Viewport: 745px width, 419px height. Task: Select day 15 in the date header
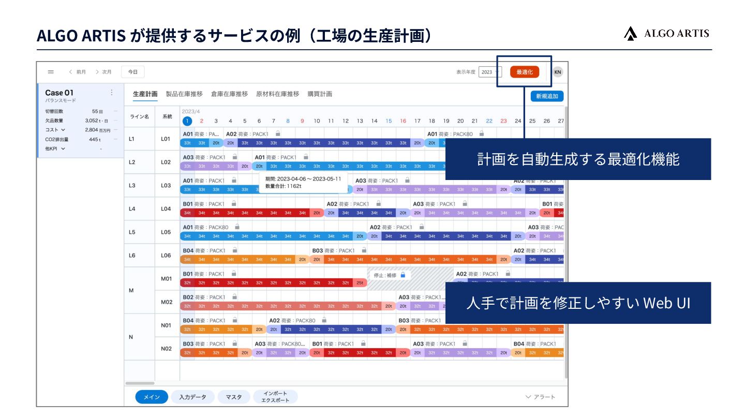[389, 121]
